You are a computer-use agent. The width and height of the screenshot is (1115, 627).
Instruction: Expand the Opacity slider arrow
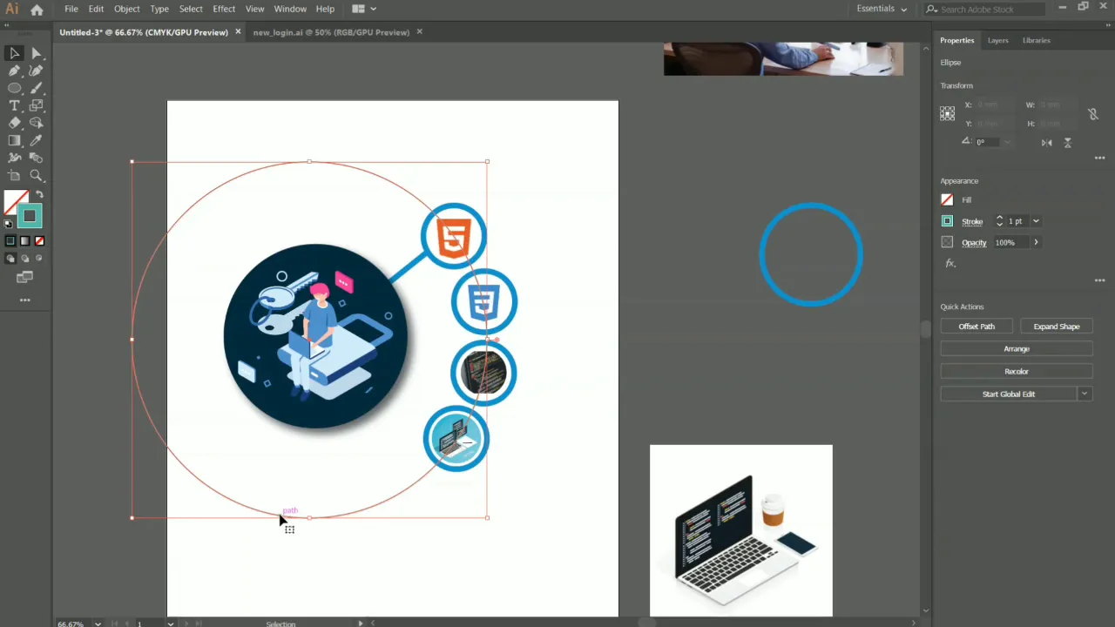point(1036,242)
